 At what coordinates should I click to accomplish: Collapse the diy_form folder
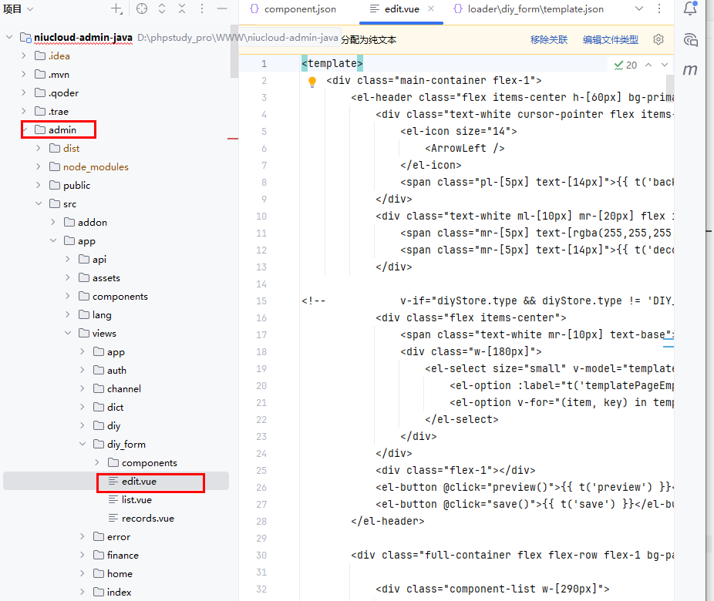pos(83,445)
